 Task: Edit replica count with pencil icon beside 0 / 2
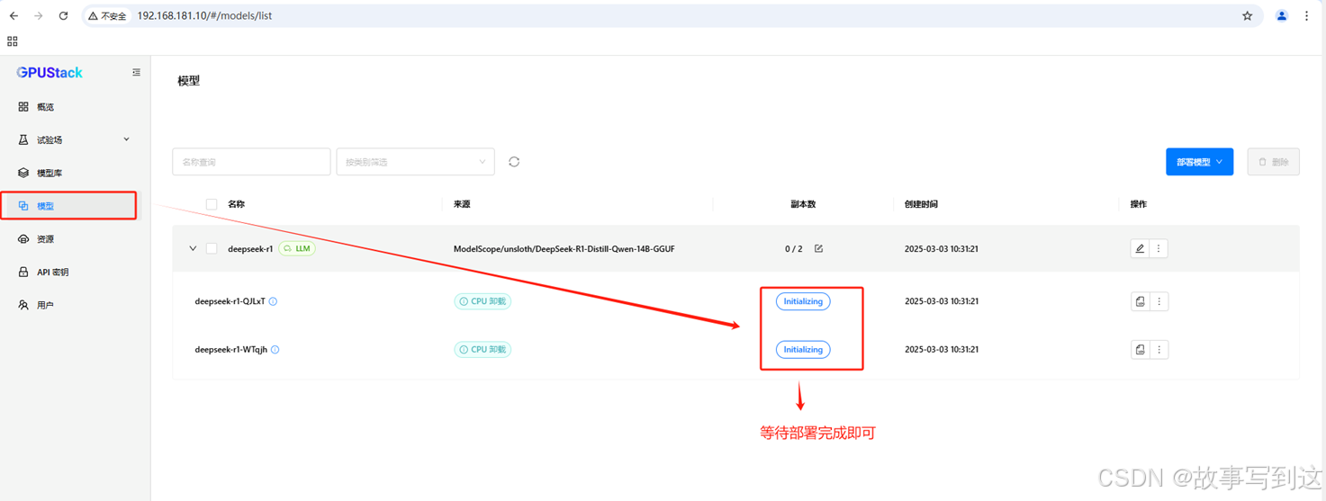818,248
